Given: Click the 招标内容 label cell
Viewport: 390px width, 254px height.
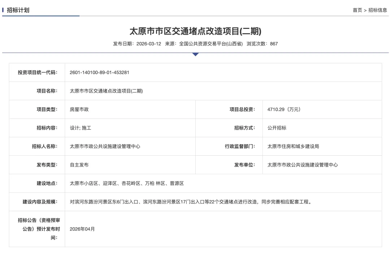Looking at the screenshot, I should tap(37, 128).
